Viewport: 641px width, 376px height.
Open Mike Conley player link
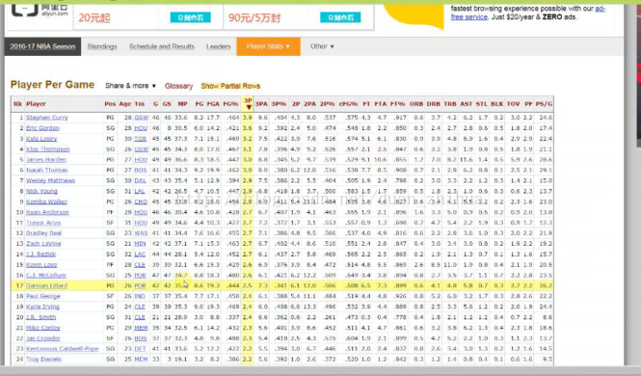coord(43,328)
